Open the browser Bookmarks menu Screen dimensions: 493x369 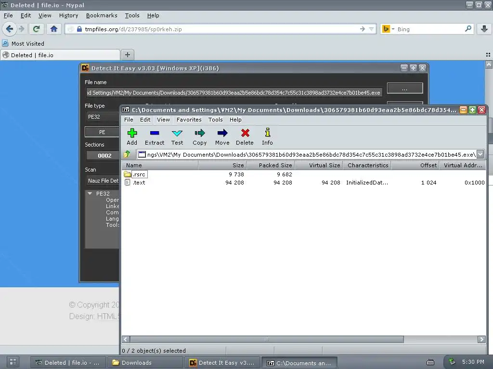coord(102,15)
